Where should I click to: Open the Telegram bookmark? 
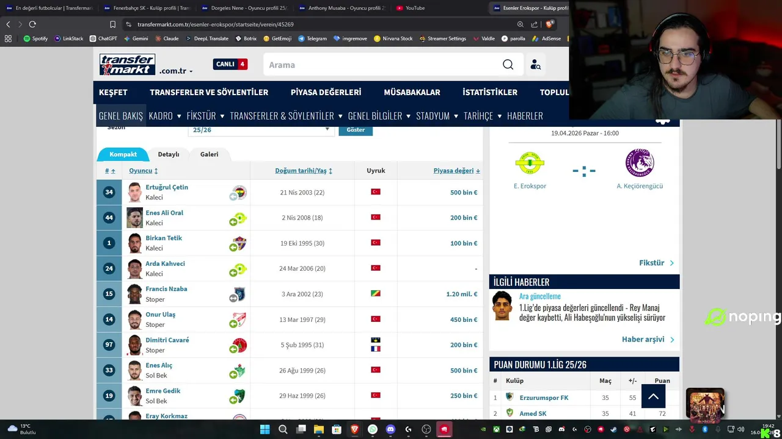coord(312,38)
